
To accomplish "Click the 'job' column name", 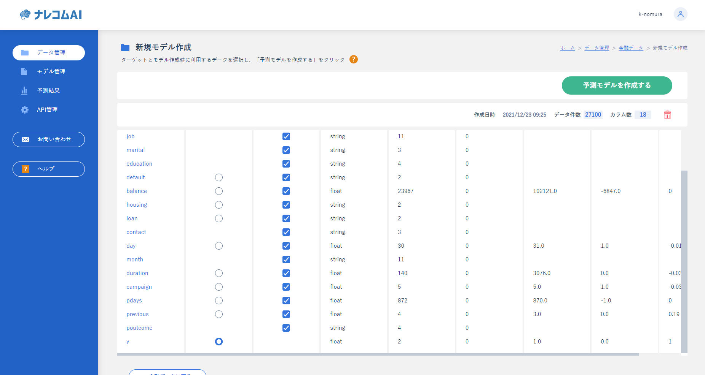I will point(131,136).
